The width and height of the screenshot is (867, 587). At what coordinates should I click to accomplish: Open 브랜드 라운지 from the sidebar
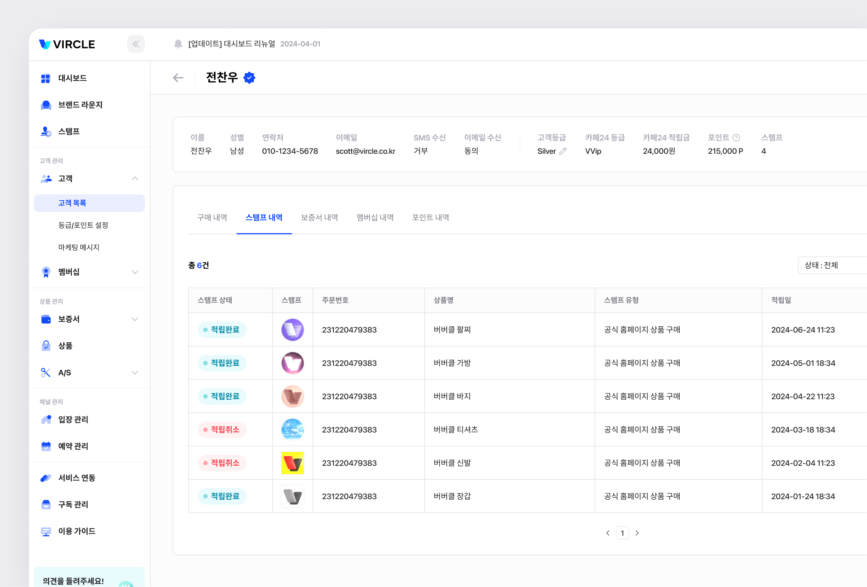(x=80, y=105)
